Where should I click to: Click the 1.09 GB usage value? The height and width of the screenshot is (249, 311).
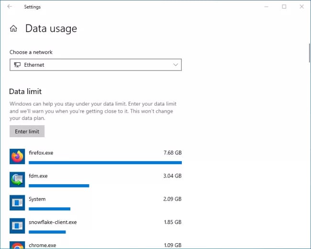coord(173,245)
